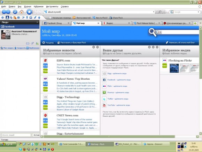Viewport: 202px width, 152px height.
Task: Click the Twitter icon in friends list
Action: coord(104,99)
